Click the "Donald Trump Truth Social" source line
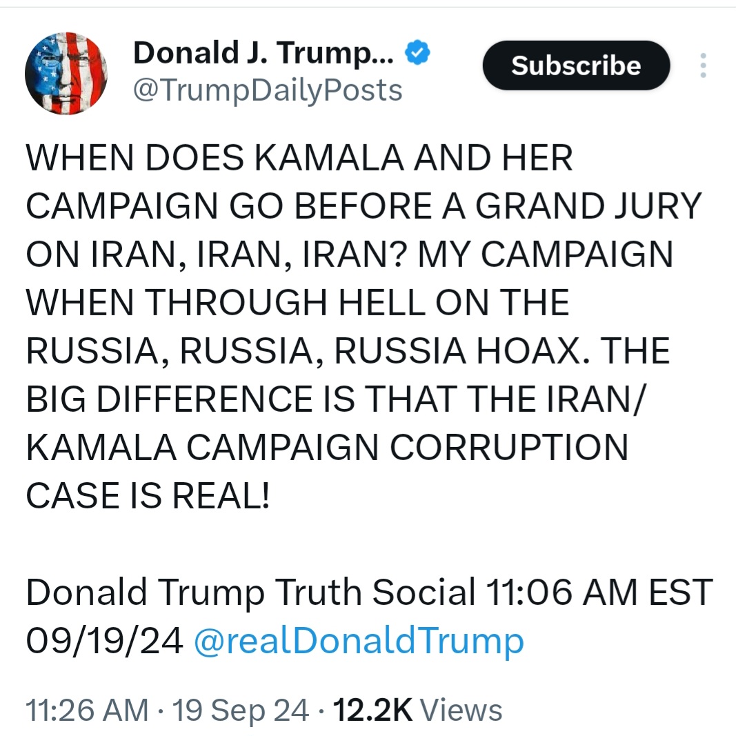Viewport: 736px width, 736px height. point(250,593)
